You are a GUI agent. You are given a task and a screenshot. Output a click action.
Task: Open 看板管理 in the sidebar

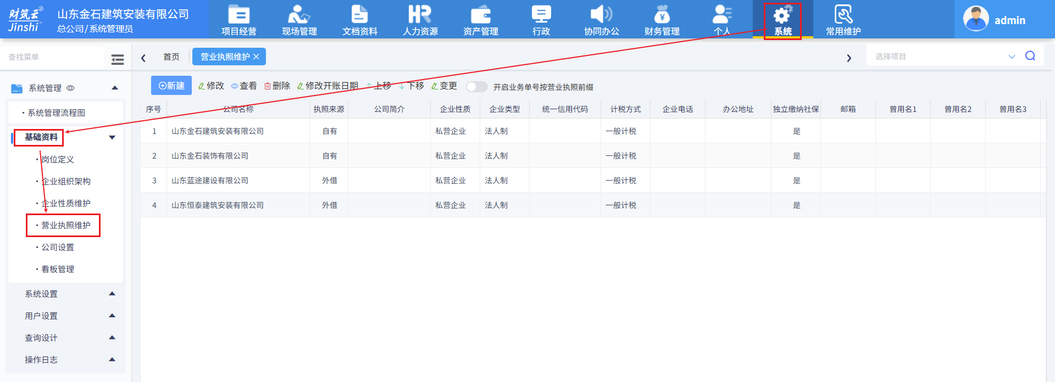pyautogui.click(x=58, y=269)
